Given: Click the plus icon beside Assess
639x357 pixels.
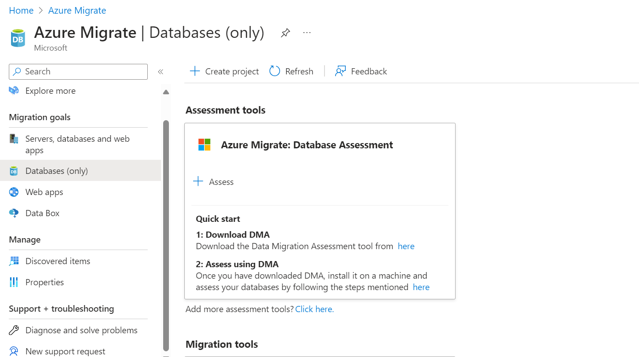Looking at the screenshot, I should (x=198, y=182).
